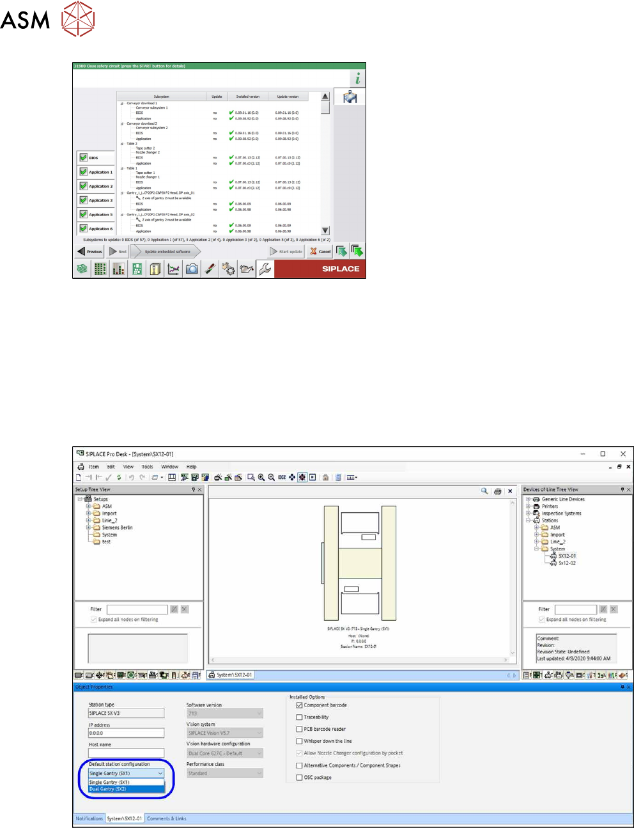Close the center station view with X

[510, 491]
